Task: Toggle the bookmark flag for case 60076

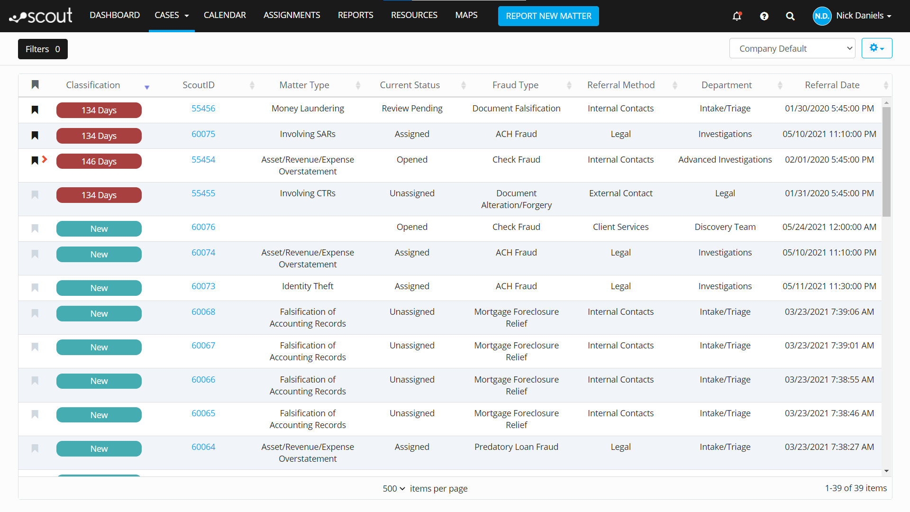Action: (x=35, y=229)
